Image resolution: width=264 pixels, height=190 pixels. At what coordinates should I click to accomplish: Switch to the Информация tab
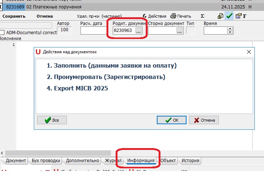(141, 161)
